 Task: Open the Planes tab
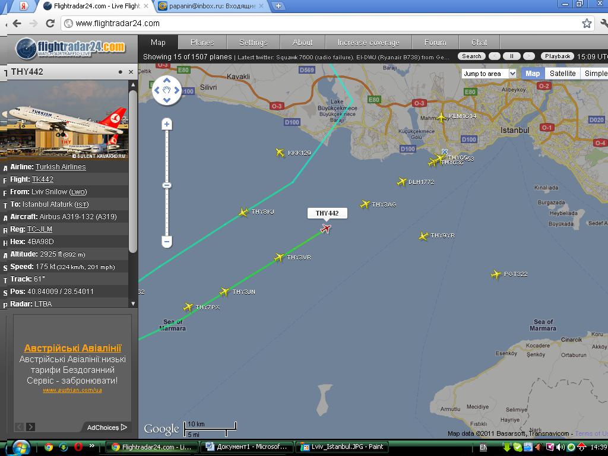click(202, 42)
